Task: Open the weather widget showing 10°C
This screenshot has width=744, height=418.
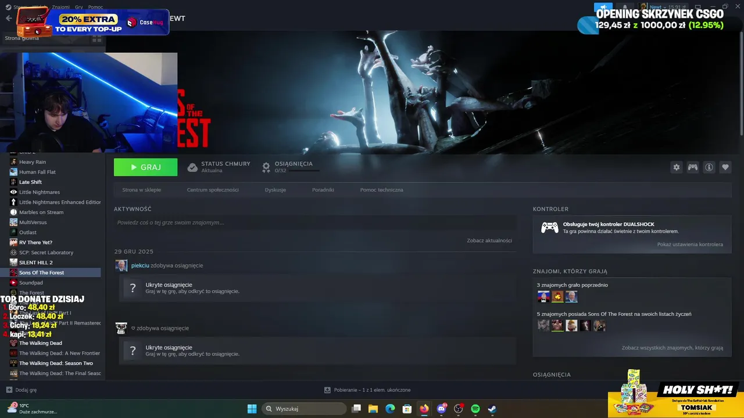Action: [x=32, y=409]
